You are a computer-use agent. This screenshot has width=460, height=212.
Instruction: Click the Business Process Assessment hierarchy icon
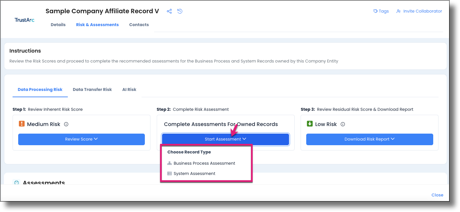click(x=169, y=163)
